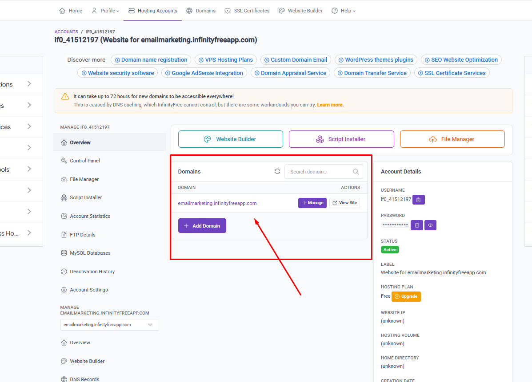
Task: Launch the Script Installer
Action: [x=341, y=139]
